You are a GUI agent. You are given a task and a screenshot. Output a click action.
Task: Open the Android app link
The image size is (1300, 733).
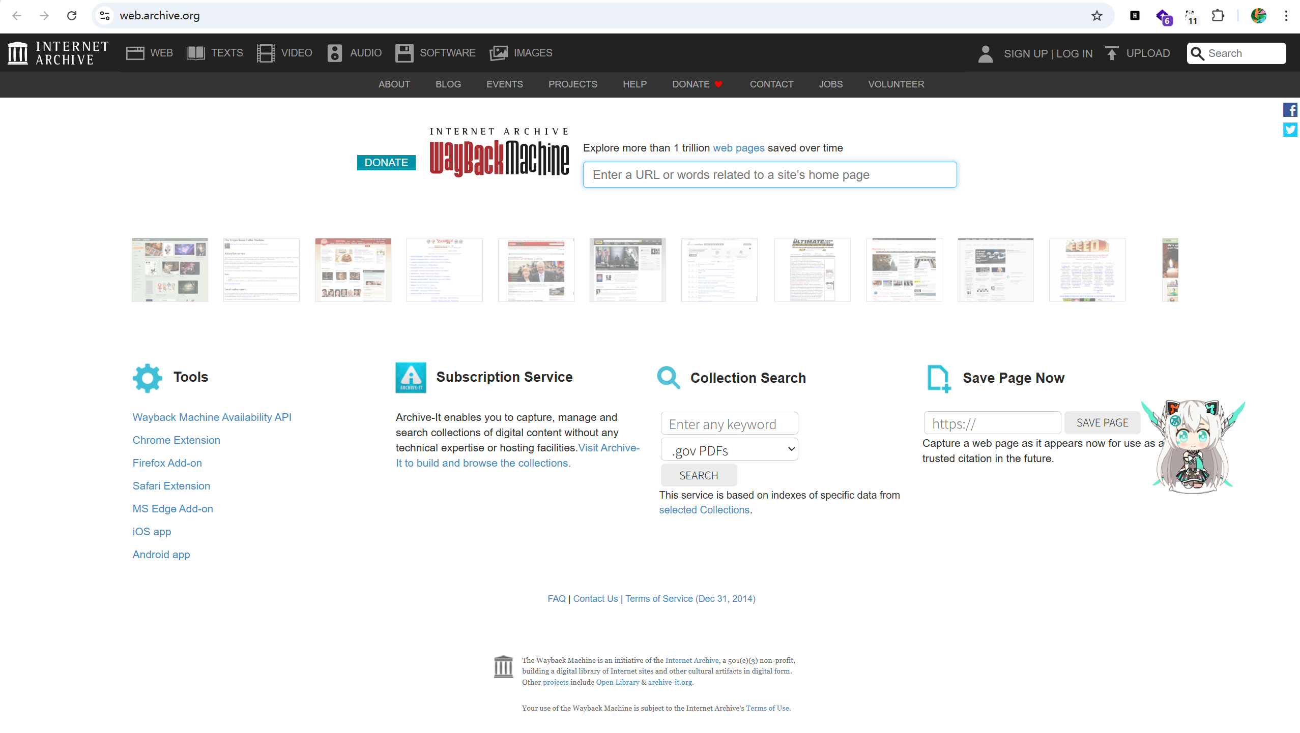161,555
